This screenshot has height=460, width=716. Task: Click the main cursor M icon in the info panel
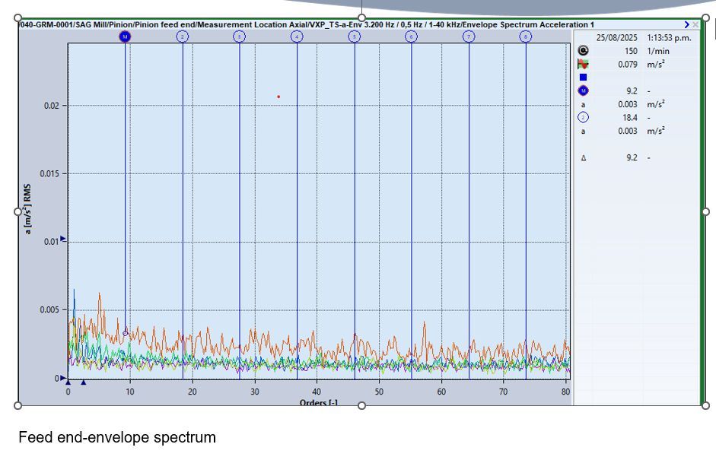coord(583,90)
